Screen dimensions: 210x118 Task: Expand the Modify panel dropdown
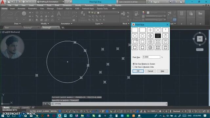[x=45, y=24]
